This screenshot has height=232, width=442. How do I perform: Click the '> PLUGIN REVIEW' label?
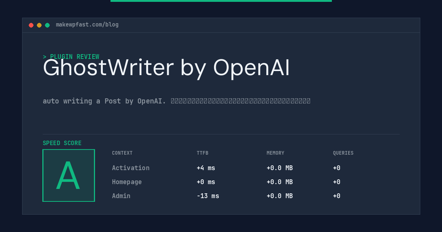tap(71, 57)
